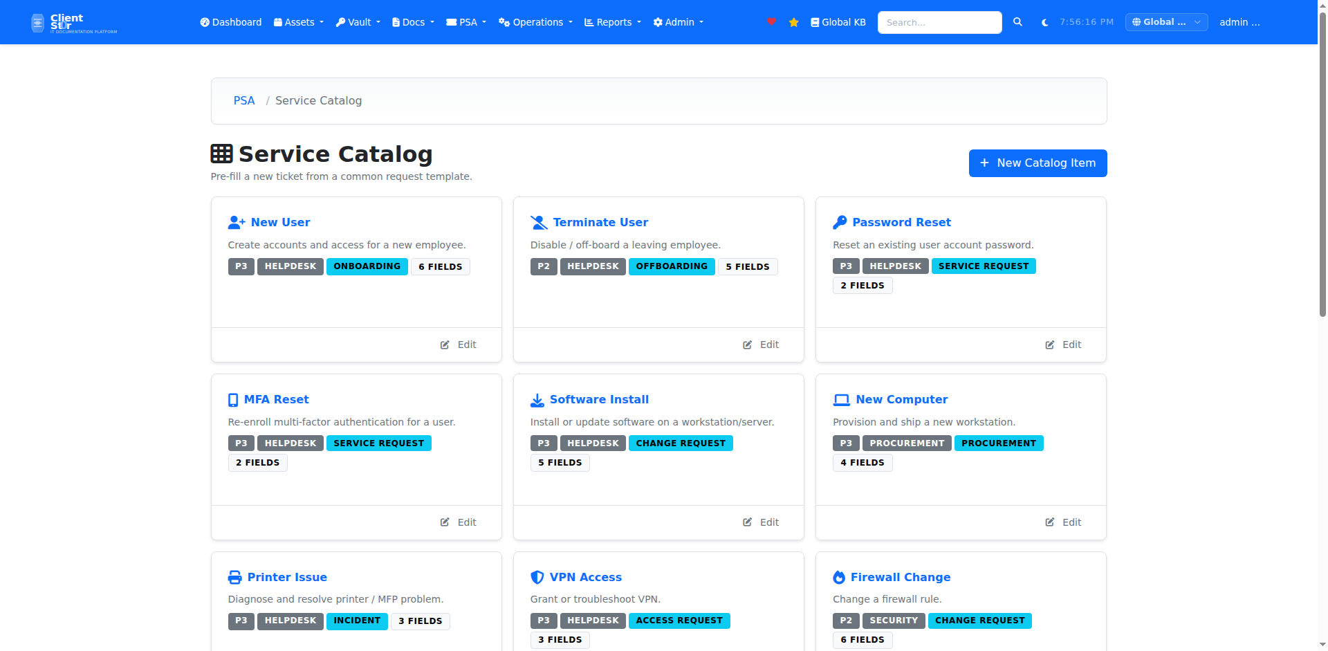Open the Password Reset catalog item
The width and height of the screenshot is (1328, 651).
[x=901, y=222]
